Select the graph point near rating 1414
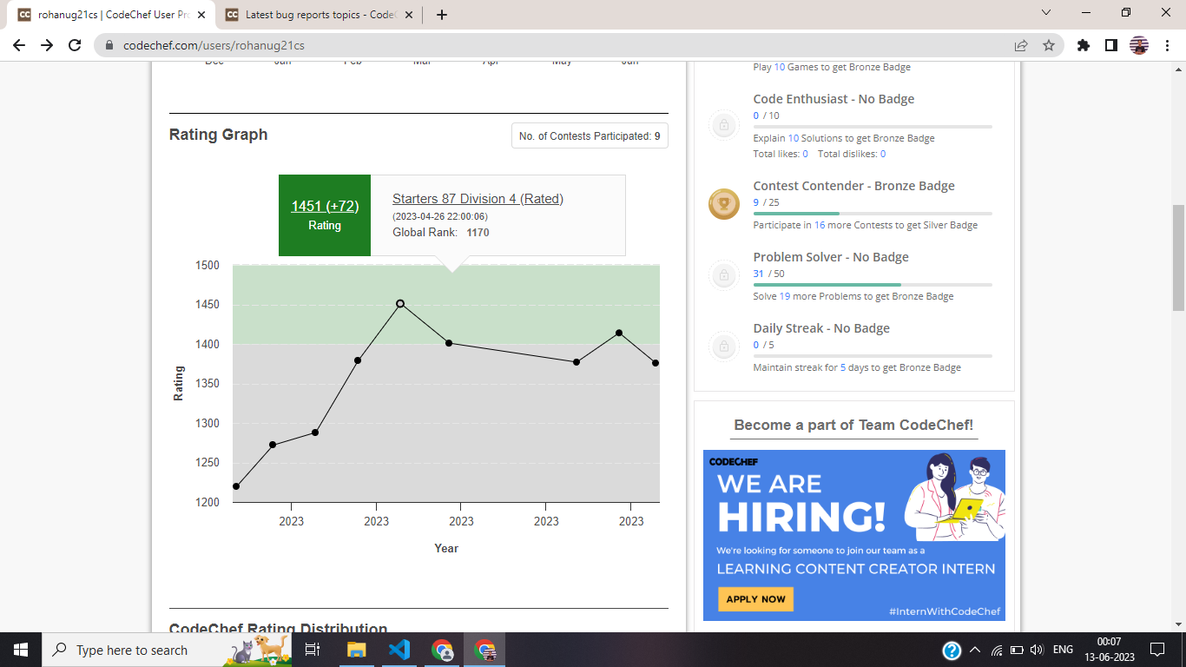Viewport: 1186px width, 667px height. point(619,333)
